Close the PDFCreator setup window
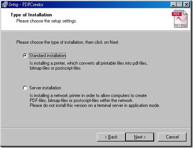Image resolution: width=193 pixels, height=148 pixels. pos(187,5)
